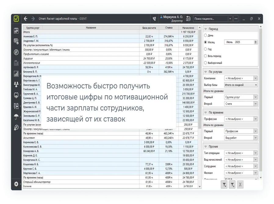274x204 pixels.
Task: Apply filter with funnel plus button
Action: tap(224, 184)
